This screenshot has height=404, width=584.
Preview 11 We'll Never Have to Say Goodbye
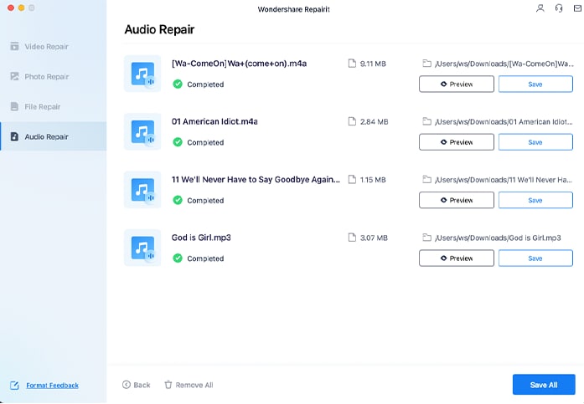coord(457,200)
